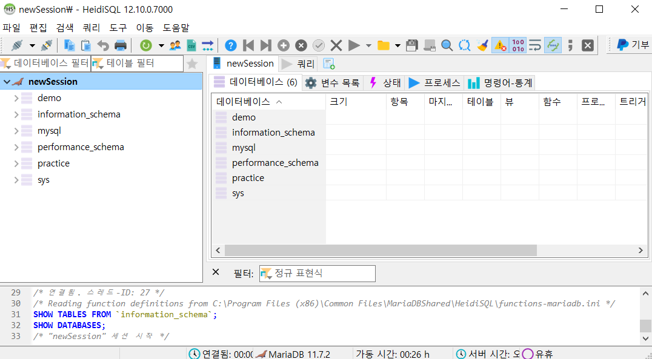Toggle the stop-on-errors warning button
This screenshot has height=359, width=652.
tap(501, 45)
